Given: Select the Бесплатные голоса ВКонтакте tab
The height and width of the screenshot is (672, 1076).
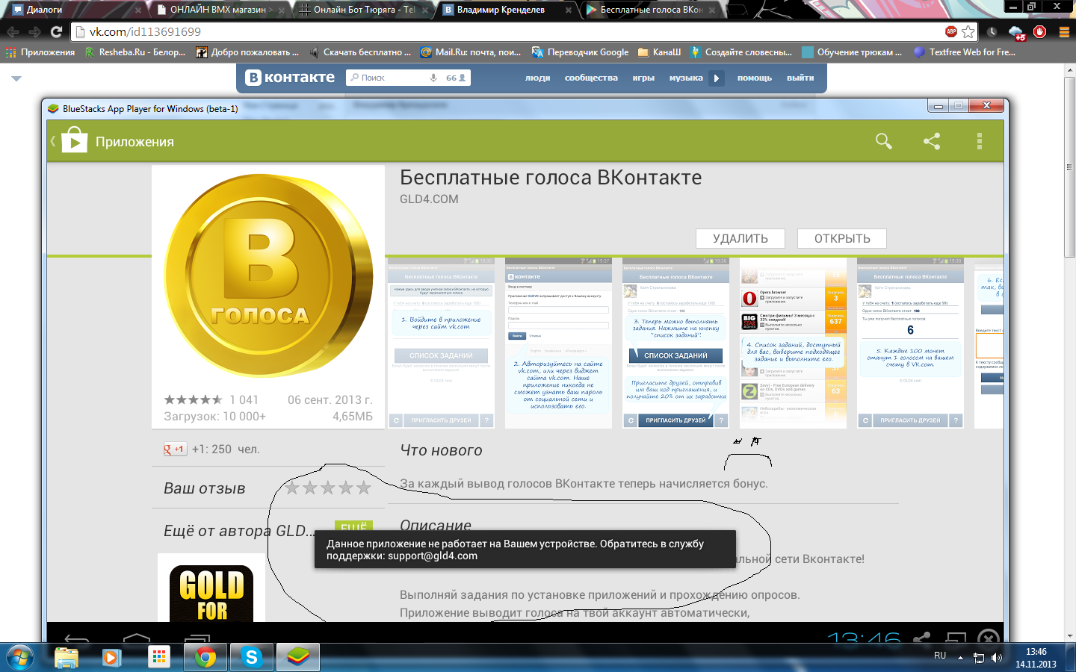Looking at the screenshot, I should [x=650, y=10].
